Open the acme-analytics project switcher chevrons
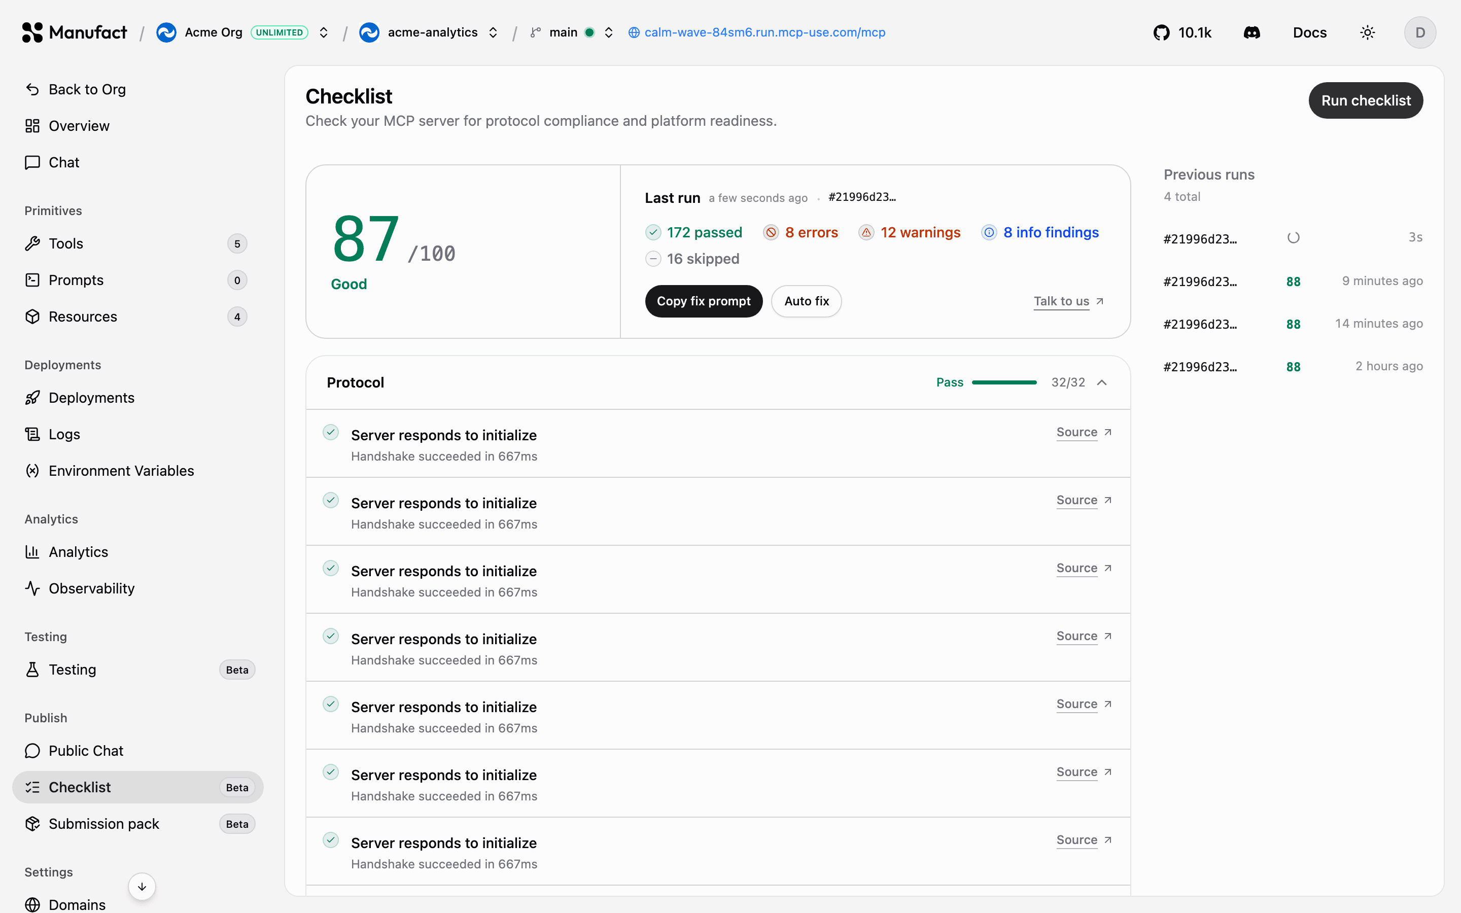This screenshot has height=913, width=1461. (493, 32)
